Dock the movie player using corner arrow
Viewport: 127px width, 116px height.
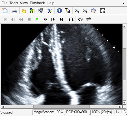point(123,3)
